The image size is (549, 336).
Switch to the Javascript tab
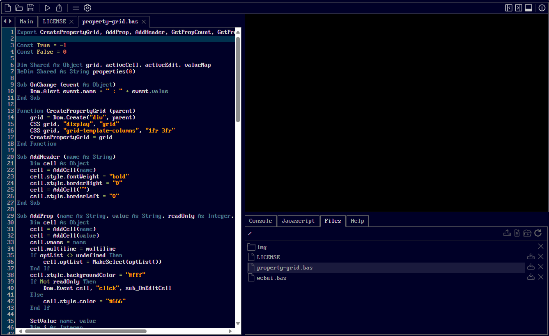298,221
